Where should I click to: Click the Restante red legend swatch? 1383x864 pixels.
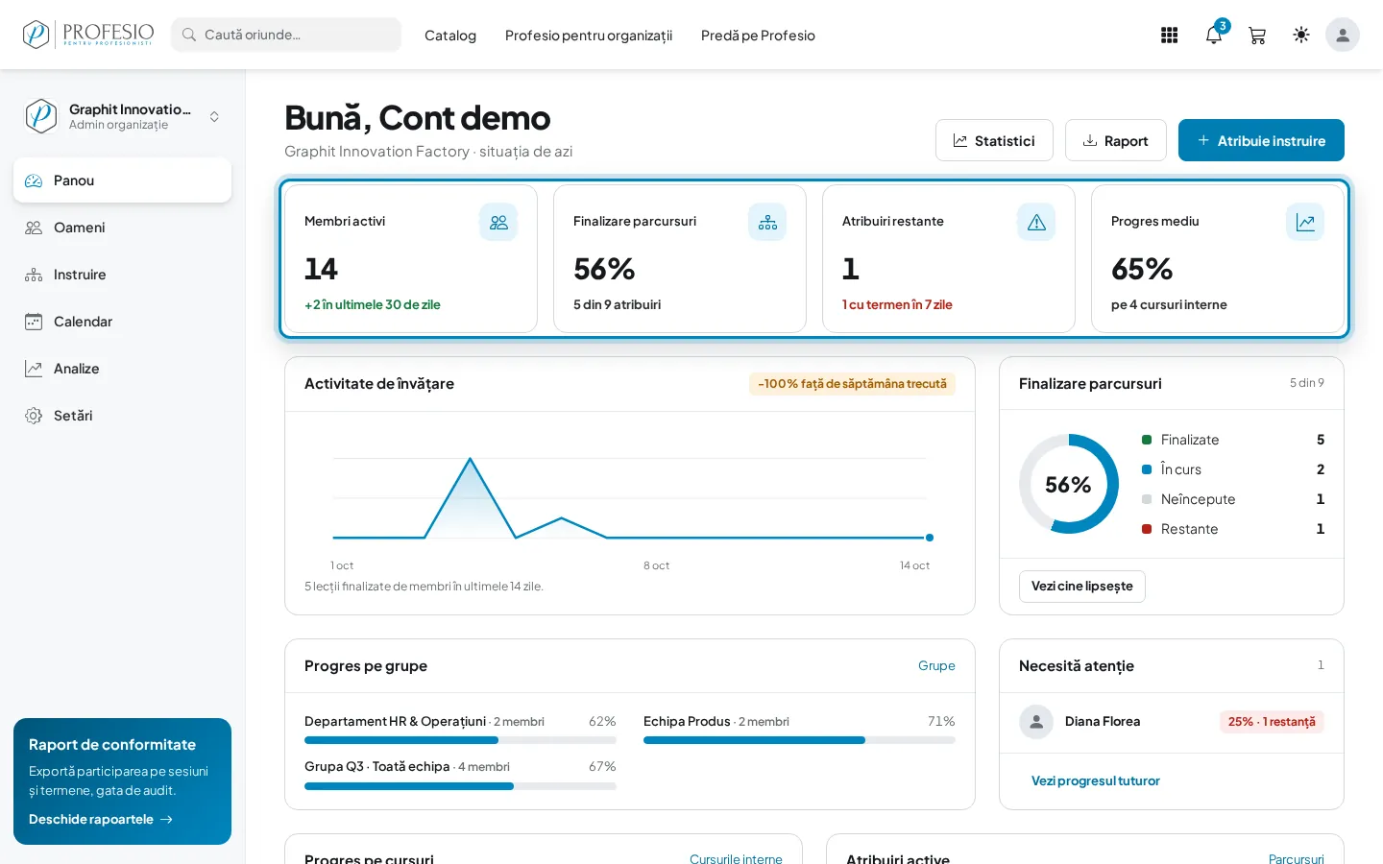point(1147,529)
